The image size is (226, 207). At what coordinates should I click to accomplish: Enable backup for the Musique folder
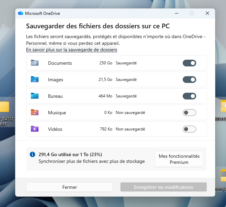[x=189, y=113]
